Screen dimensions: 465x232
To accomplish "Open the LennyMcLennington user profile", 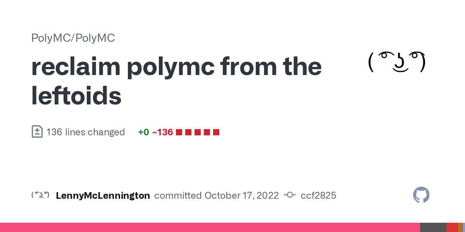I will coord(103,196).
